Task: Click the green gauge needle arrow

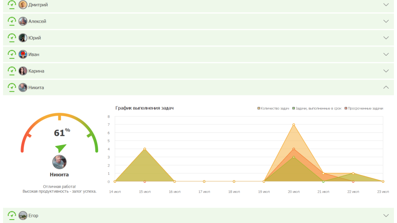Action: (x=61, y=148)
